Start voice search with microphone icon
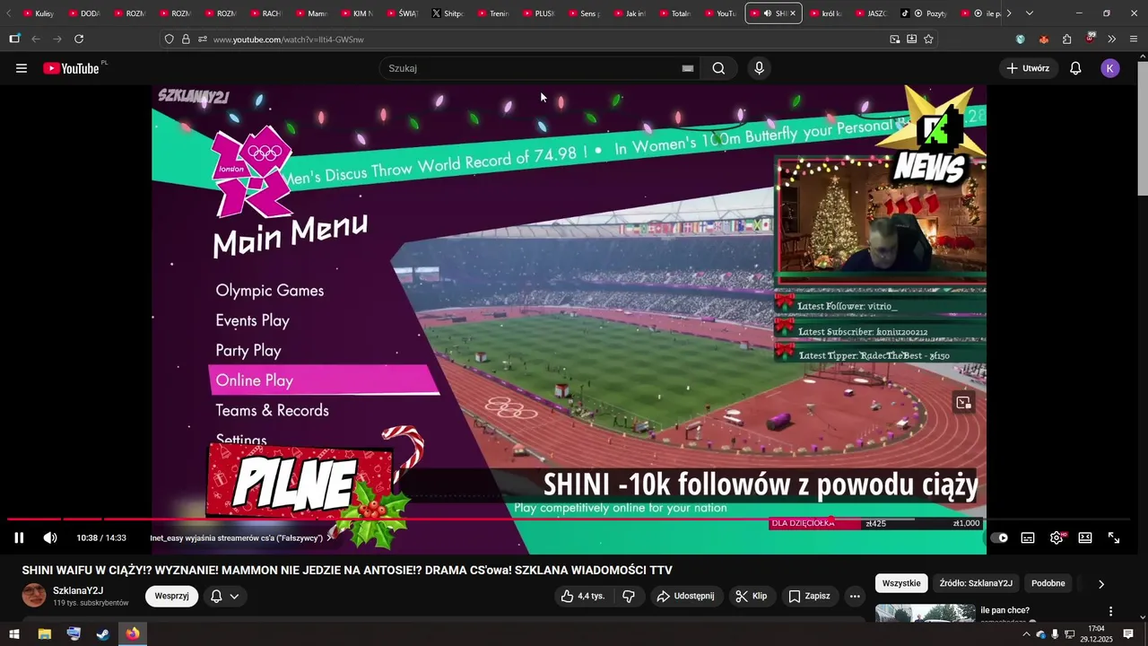 pos(759,68)
